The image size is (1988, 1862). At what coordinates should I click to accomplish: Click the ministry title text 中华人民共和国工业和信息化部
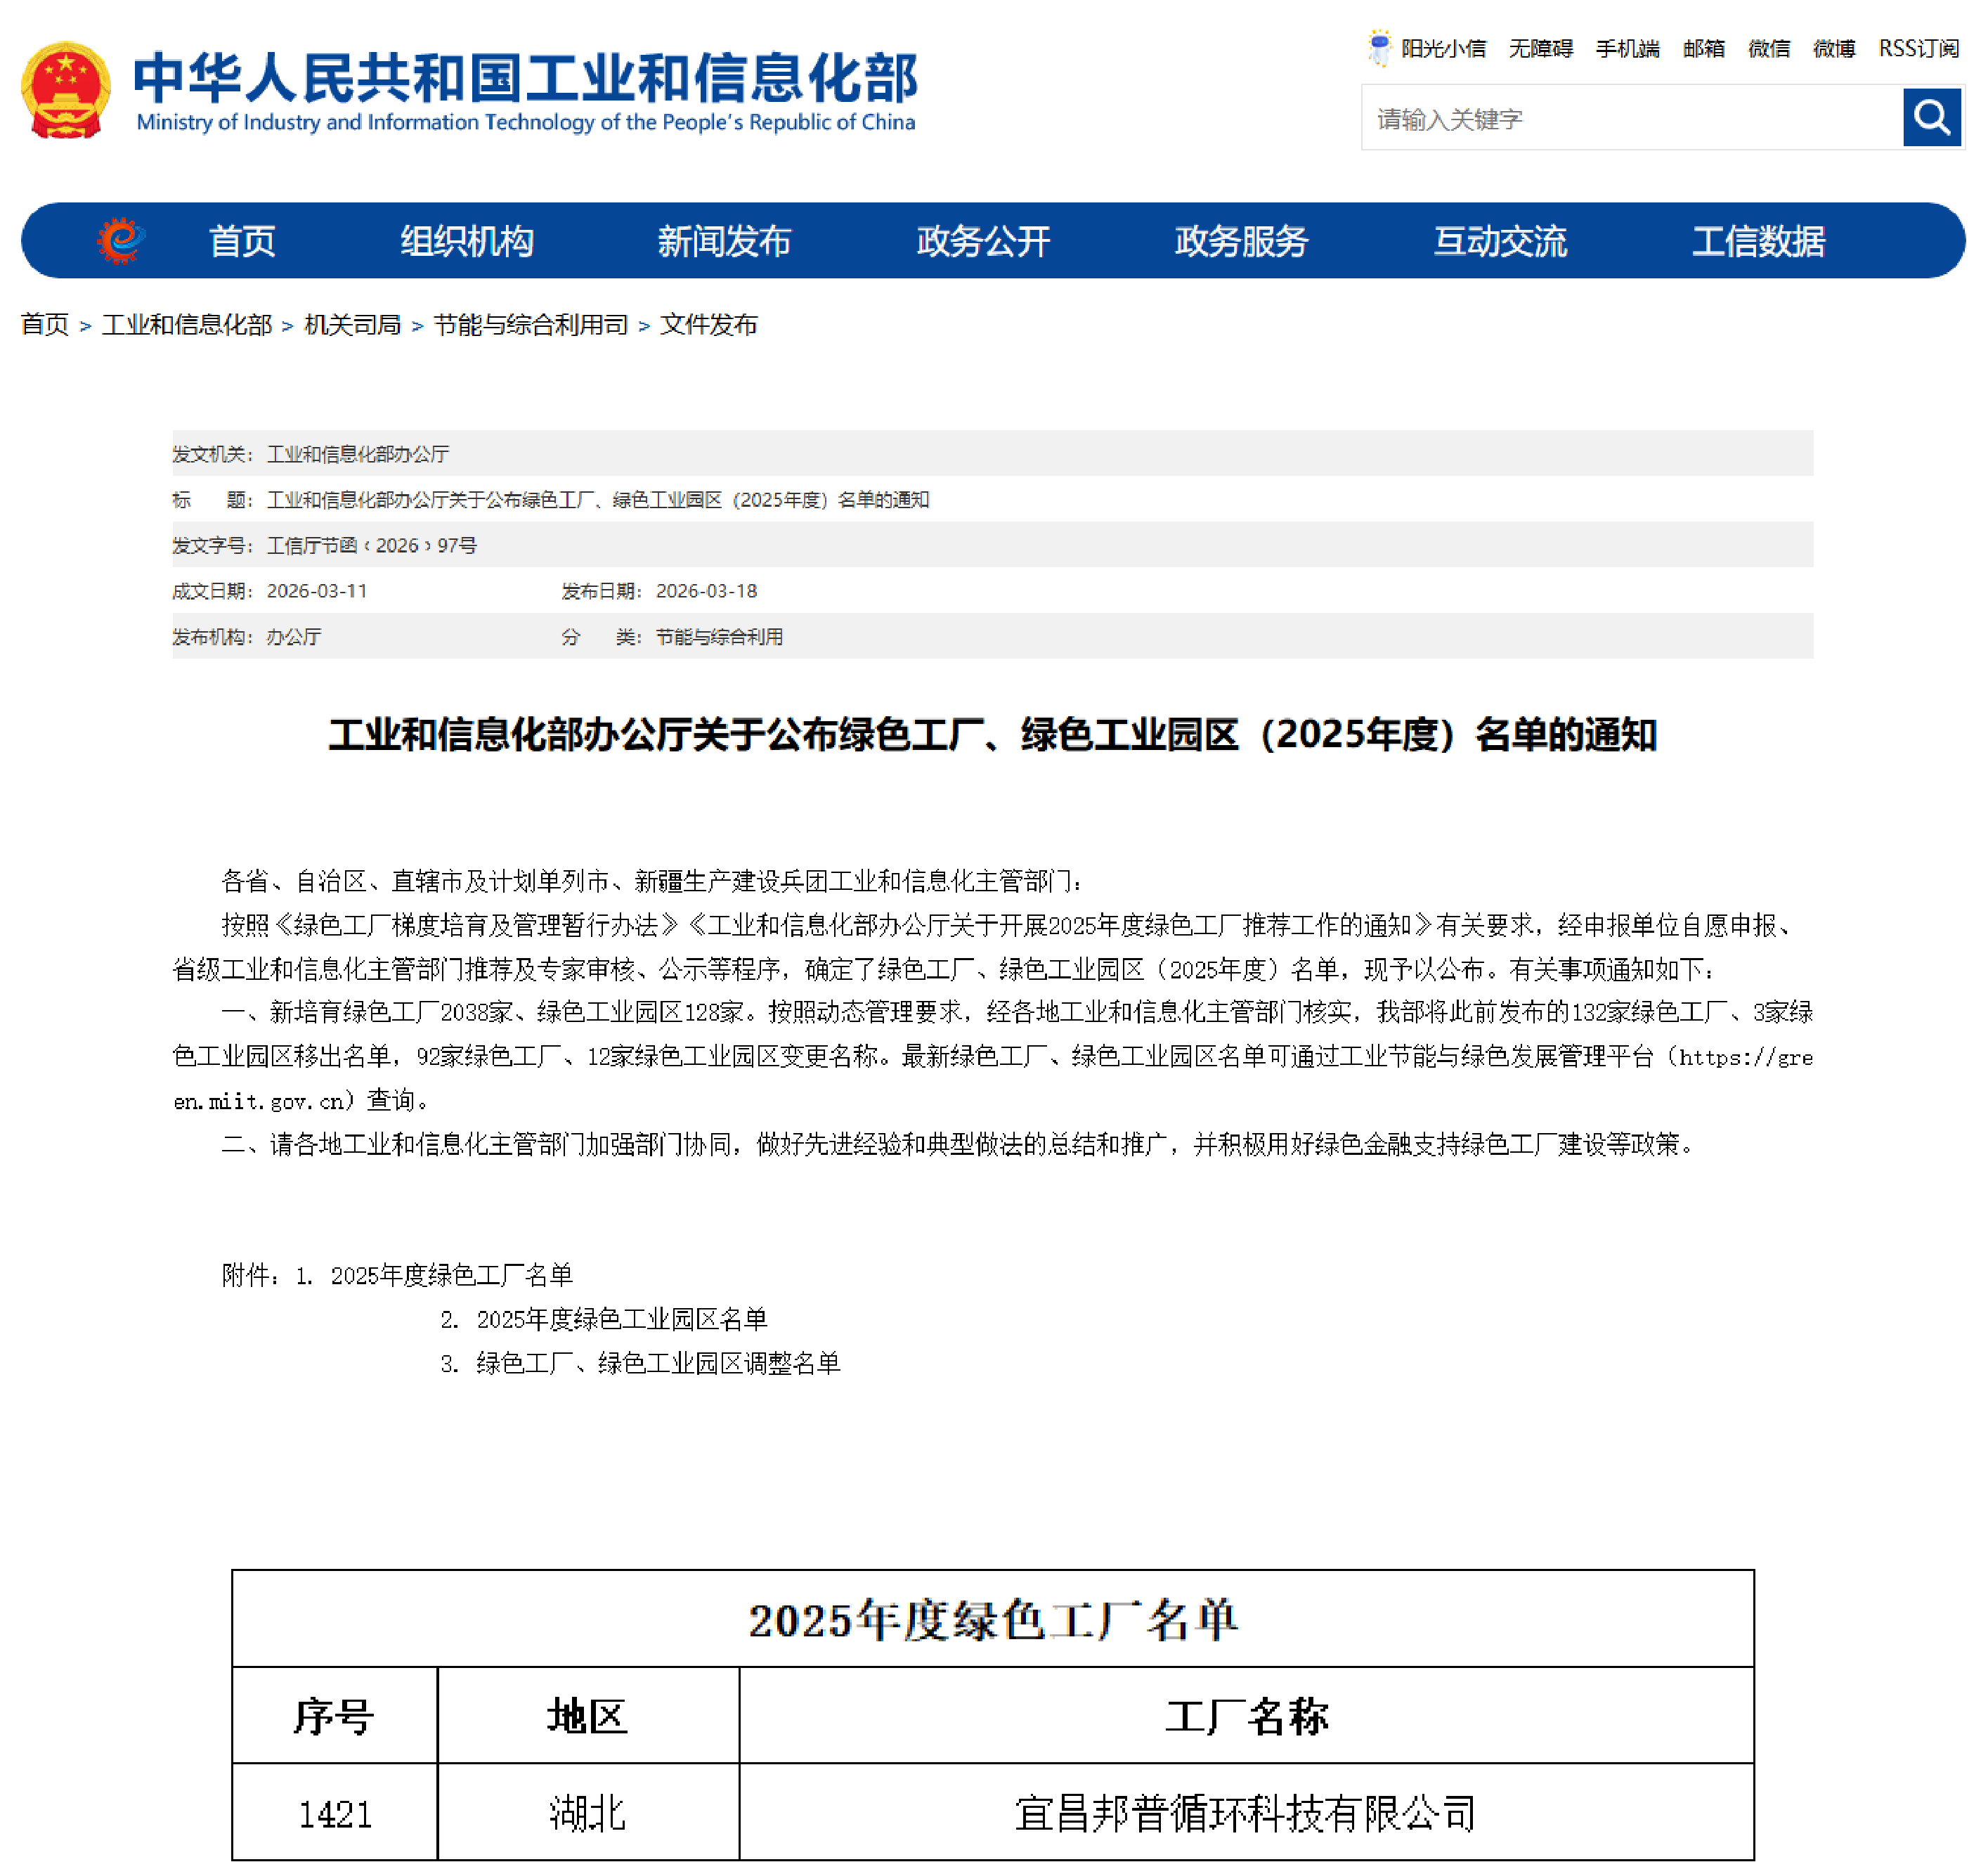(x=526, y=78)
